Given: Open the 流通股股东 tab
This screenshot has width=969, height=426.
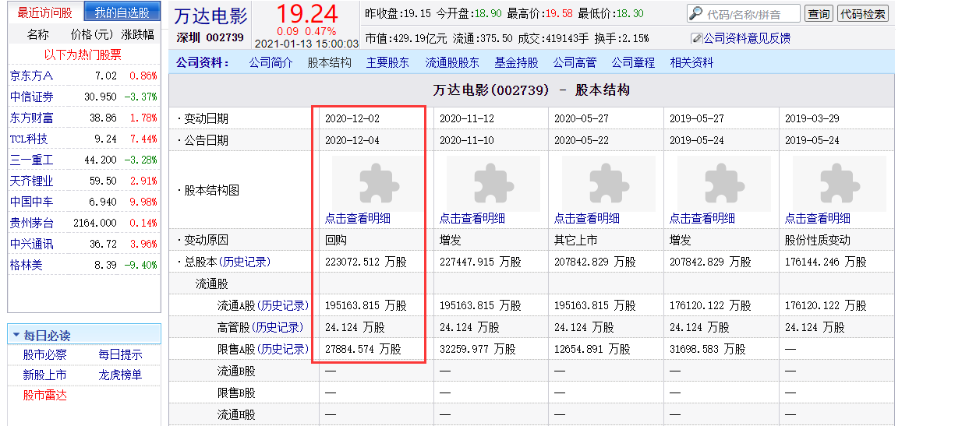Looking at the screenshot, I should pos(452,62).
